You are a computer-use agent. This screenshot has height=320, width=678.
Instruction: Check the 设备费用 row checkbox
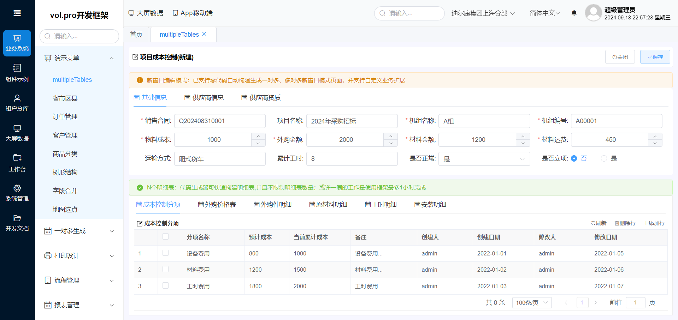point(165,253)
